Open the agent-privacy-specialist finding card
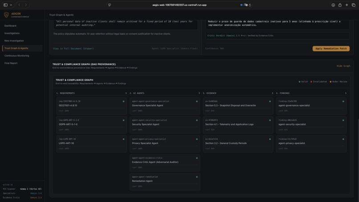 coord(311,144)
